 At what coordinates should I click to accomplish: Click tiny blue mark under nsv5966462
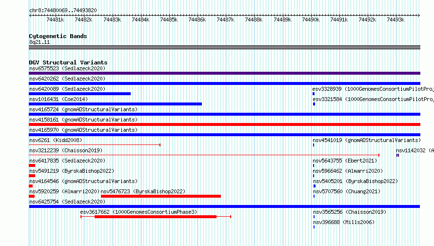click(x=314, y=176)
